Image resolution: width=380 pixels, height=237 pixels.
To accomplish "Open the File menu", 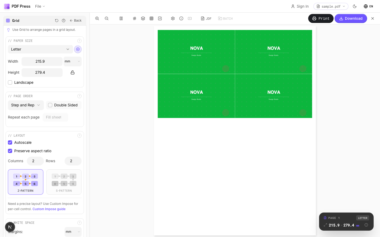I will (40, 6).
